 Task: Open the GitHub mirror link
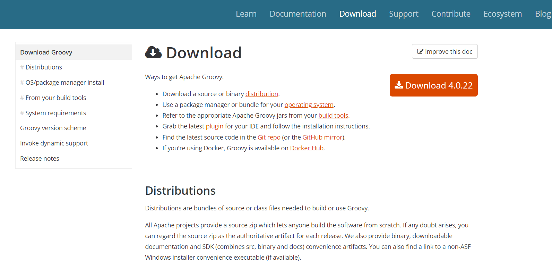(322, 137)
